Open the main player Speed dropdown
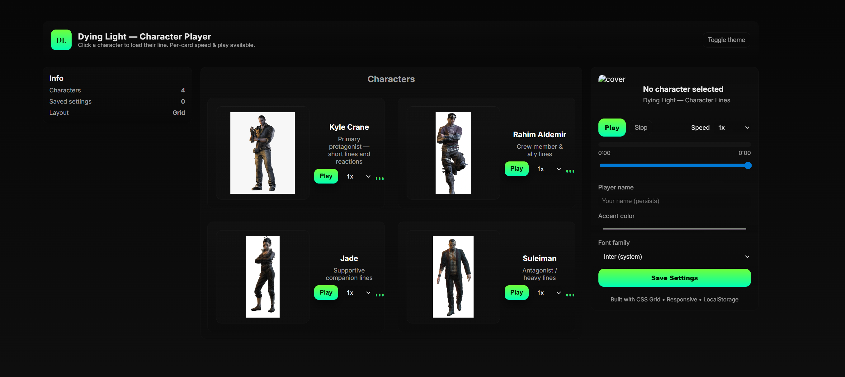Screen dimensions: 845x377 pyautogui.click(x=734, y=128)
